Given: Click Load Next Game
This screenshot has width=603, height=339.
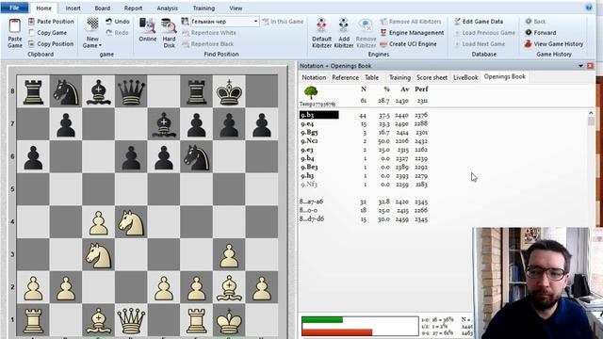Looking at the screenshot, I should 480,44.
